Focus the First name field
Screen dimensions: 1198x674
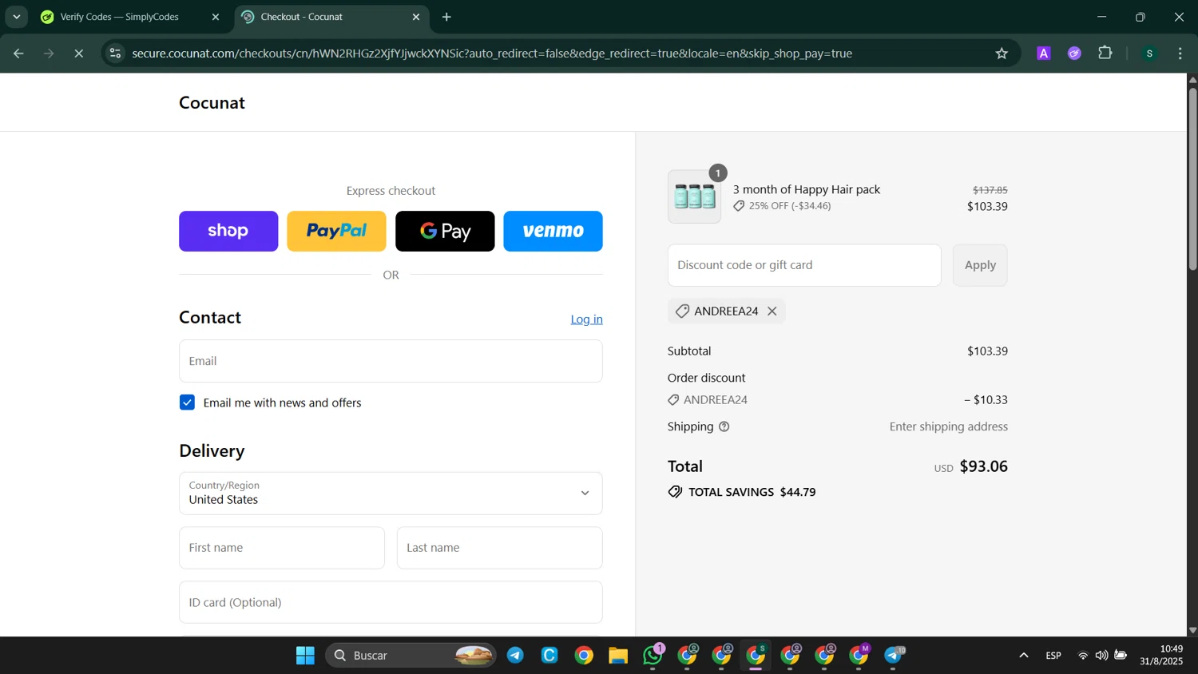[282, 548]
